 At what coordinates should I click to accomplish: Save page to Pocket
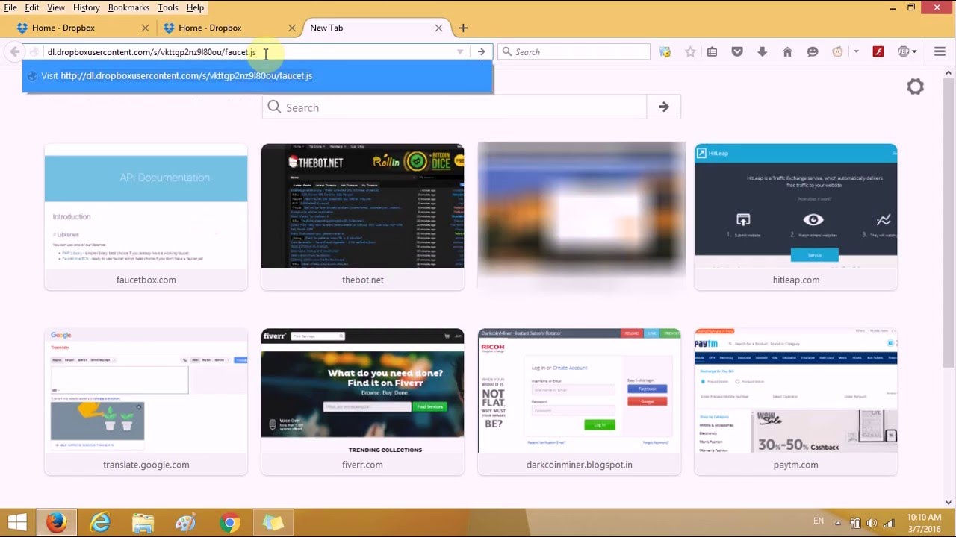point(737,51)
